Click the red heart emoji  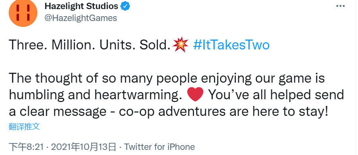click(195, 95)
